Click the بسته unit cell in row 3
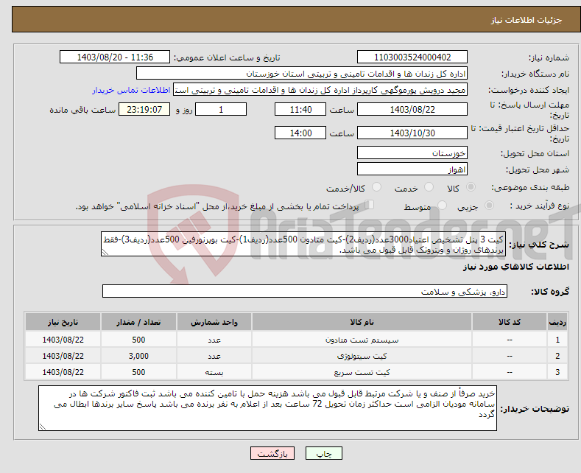The image size is (581, 473). [x=214, y=373]
